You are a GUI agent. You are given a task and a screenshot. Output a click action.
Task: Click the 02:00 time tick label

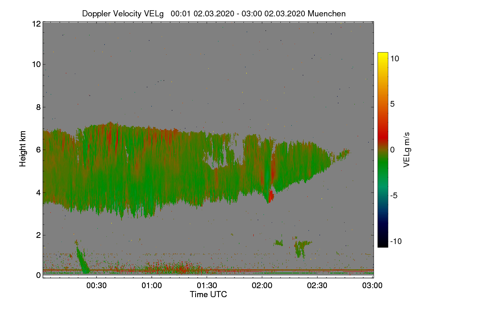(x=262, y=286)
